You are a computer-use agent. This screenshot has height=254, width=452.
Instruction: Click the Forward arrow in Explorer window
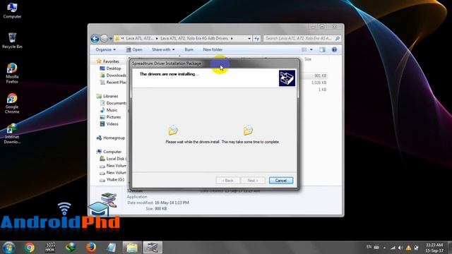click(x=105, y=38)
